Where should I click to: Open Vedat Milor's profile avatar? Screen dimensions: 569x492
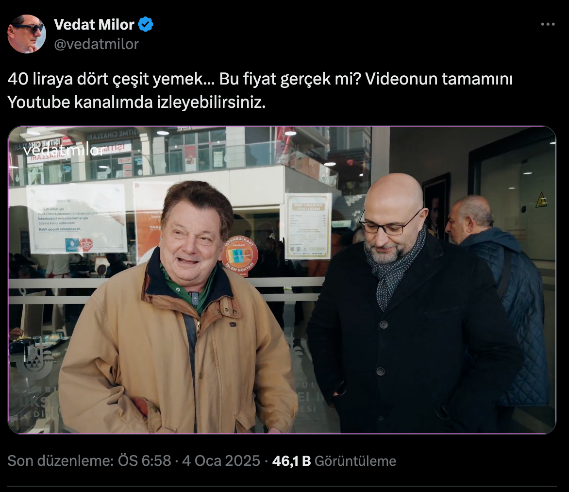[x=27, y=34]
